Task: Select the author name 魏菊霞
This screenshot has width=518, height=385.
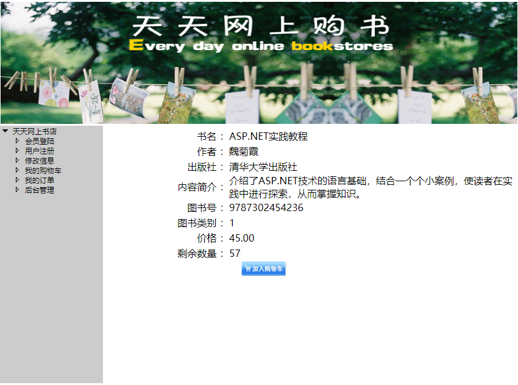Action: click(x=244, y=151)
